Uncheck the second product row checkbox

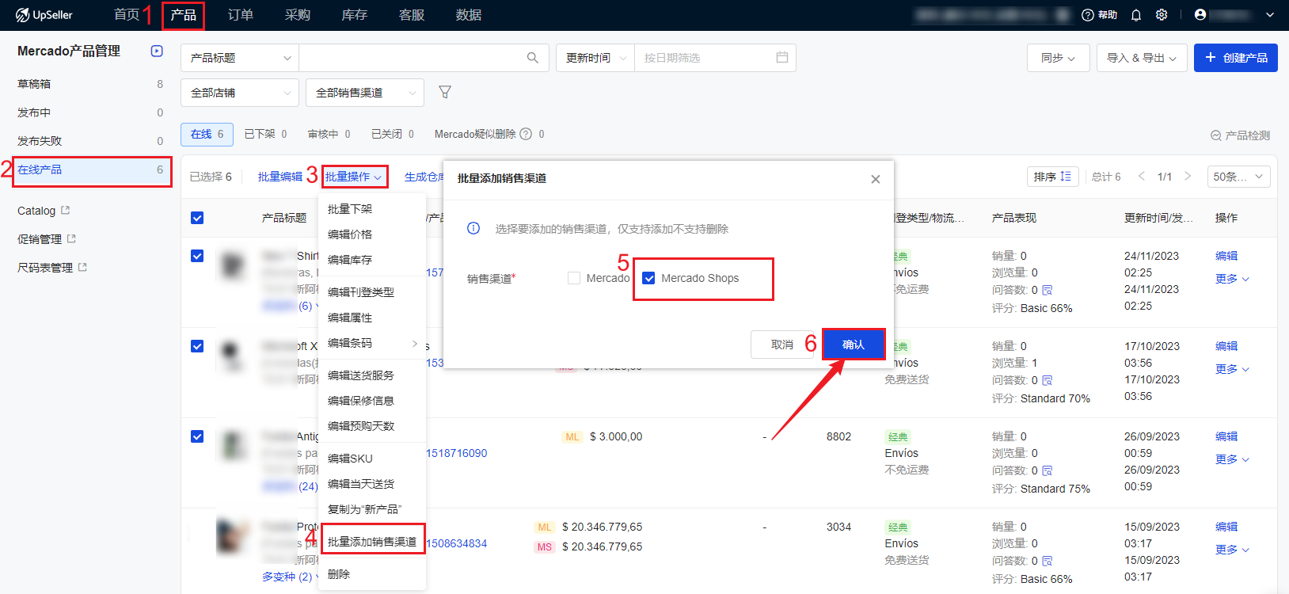pyautogui.click(x=197, y=346)
